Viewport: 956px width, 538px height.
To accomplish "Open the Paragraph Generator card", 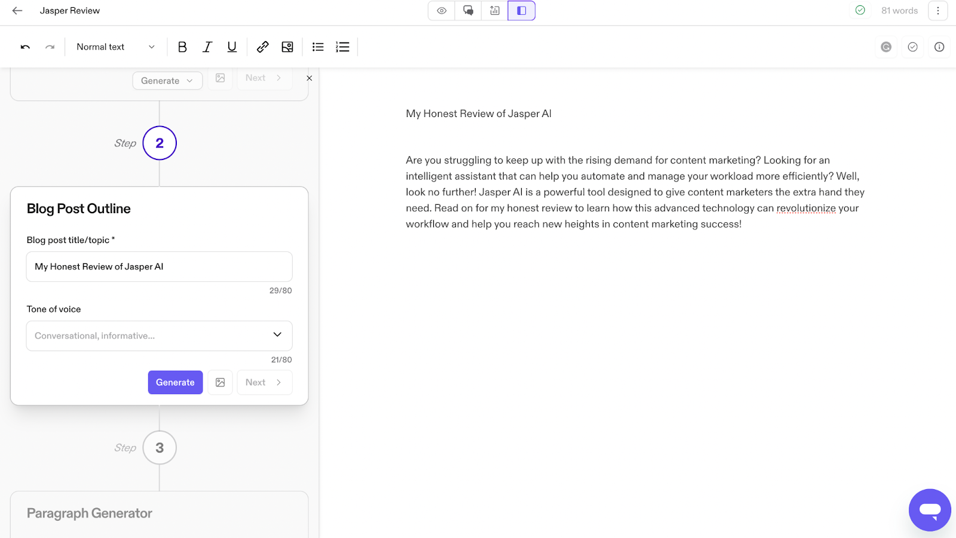I will pos(159,514).
